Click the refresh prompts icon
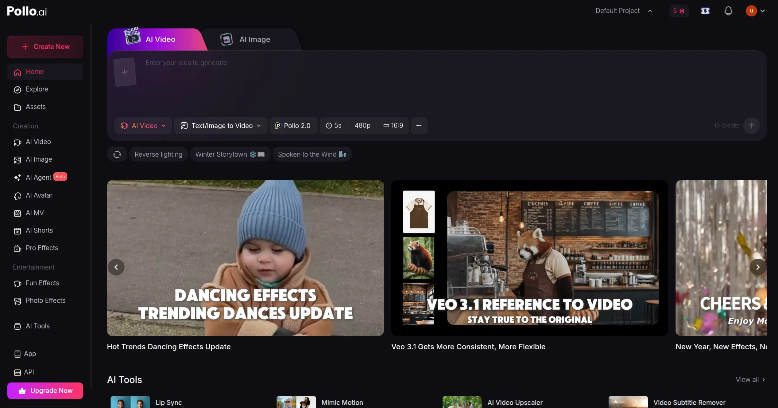Viewport: 778px width, 408px height. tap(117, 154)
